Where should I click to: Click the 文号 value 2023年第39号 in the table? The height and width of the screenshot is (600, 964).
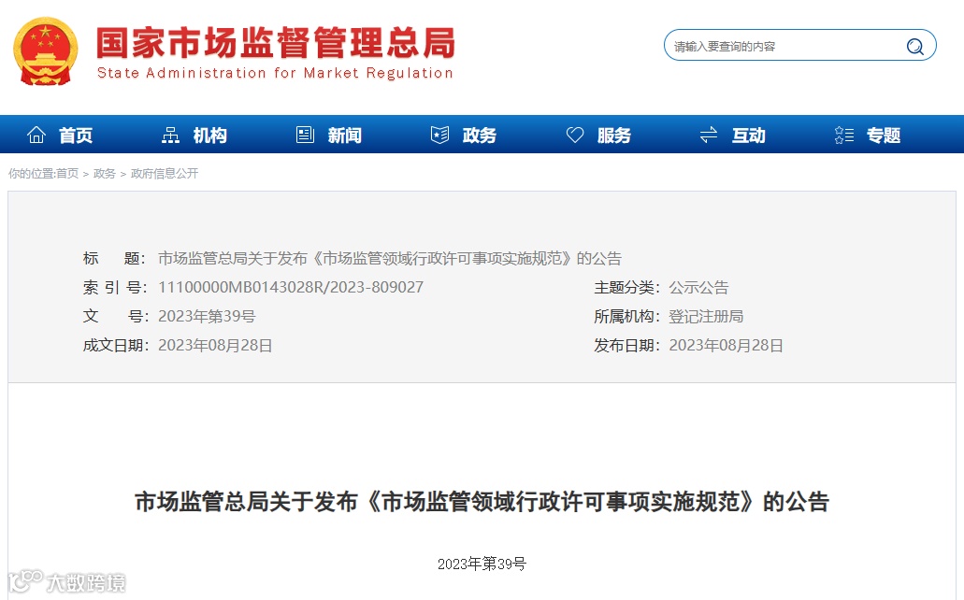207,316
